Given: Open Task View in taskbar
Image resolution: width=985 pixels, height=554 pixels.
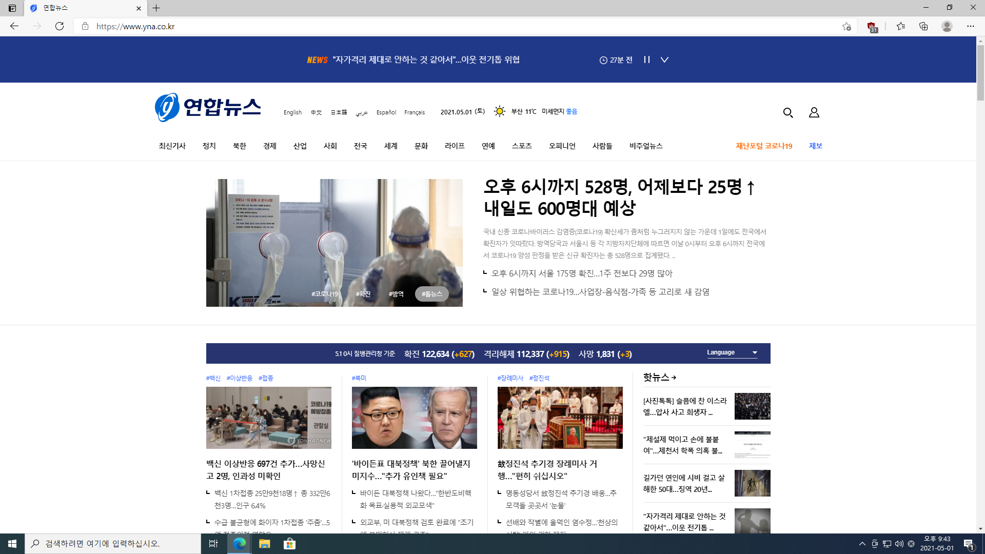Looking at the screenshot, I should point(213,544).
